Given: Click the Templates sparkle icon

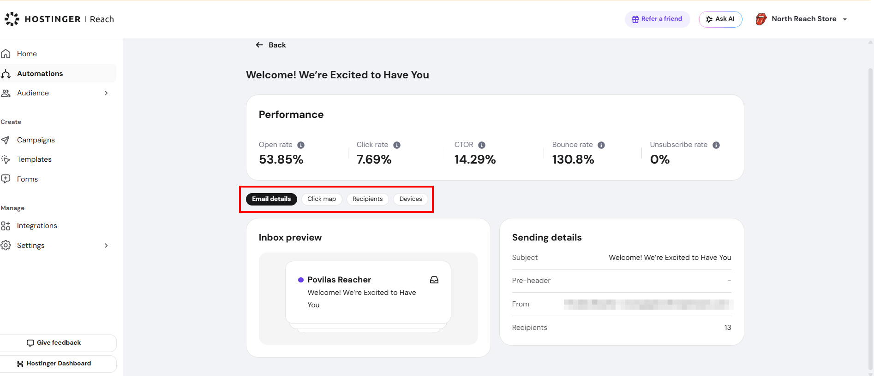Looking at the screenshot, I should pyautogui.click(x=6, y=159).
